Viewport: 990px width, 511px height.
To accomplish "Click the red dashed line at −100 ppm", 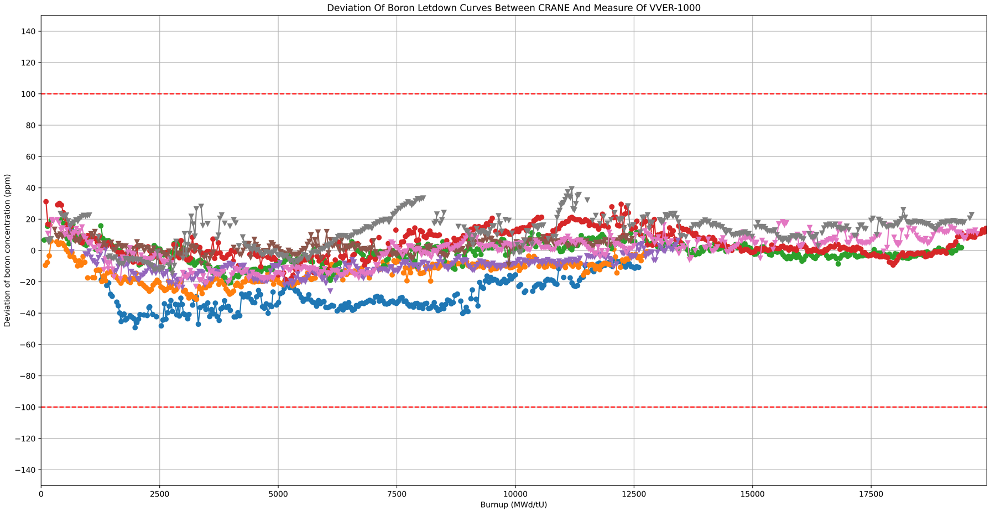I will tap(514, 408).
